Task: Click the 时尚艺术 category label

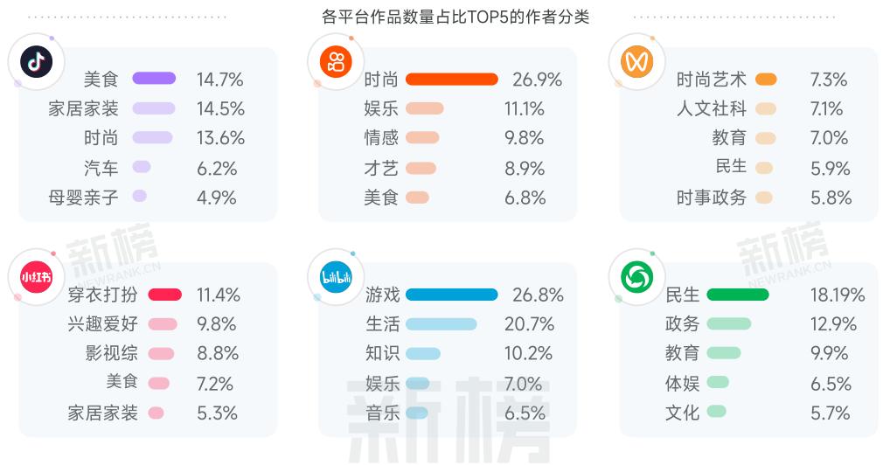Action: click(712, 80)
